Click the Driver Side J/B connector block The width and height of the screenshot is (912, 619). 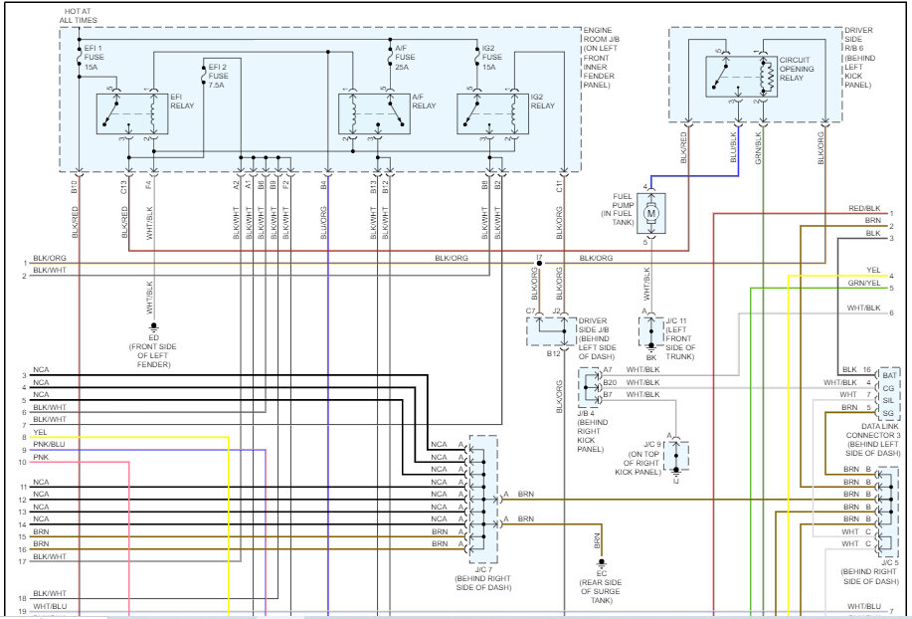pyautogui.click(x=550, y=329)
